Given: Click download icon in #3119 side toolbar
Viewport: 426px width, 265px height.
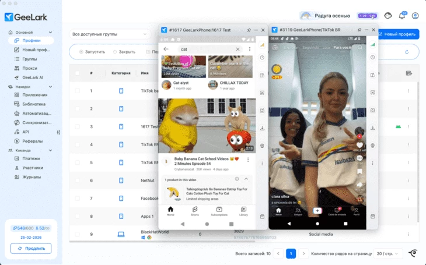Looking at the screenshot, I should 373,128.
